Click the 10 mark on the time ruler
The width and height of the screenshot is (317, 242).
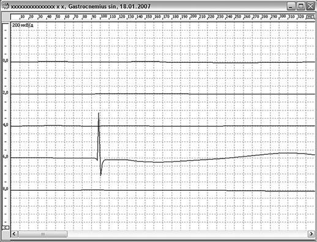pyautogui.click(x=23, y=16)
